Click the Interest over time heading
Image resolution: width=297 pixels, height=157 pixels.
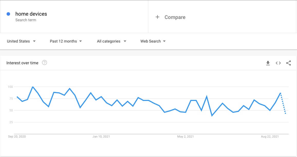pos(22,63)
